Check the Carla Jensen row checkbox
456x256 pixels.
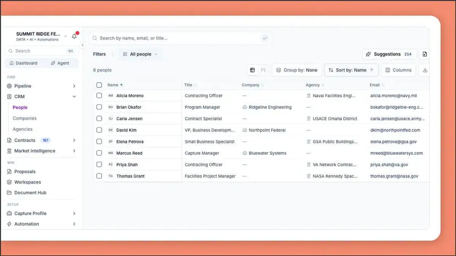pyautogui.click(x=99, y=118)
